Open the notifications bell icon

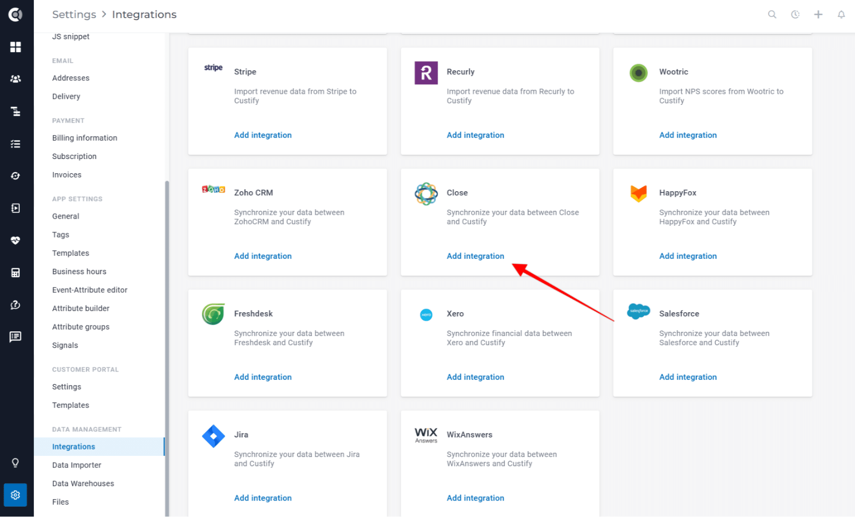point(841,15)
